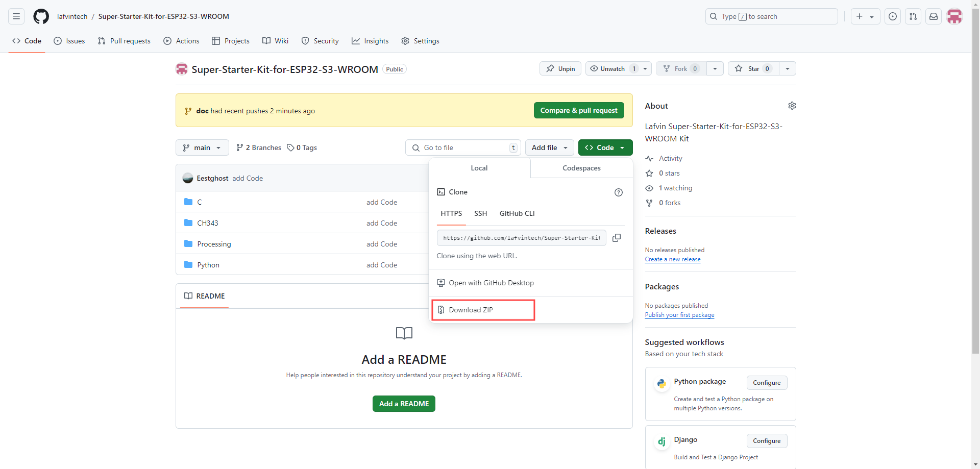Click the Compare & pull request button
The image size is (980, 469).
[x=579, y=110]
